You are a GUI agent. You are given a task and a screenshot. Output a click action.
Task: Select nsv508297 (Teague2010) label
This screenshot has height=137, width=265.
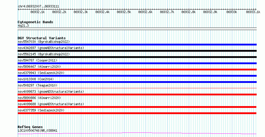[x=38, y=85]
